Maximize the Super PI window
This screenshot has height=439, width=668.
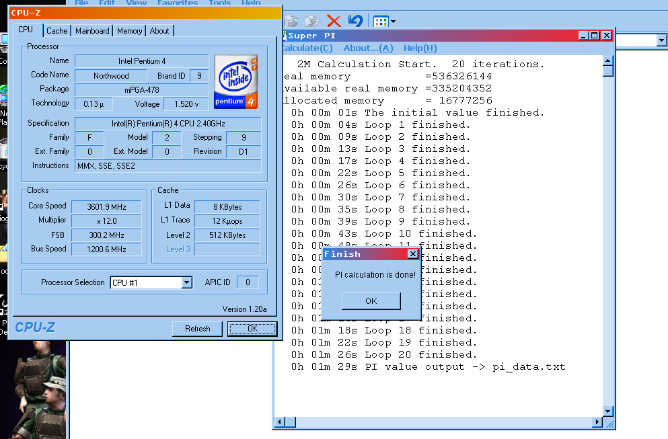[x=594, y=36]
